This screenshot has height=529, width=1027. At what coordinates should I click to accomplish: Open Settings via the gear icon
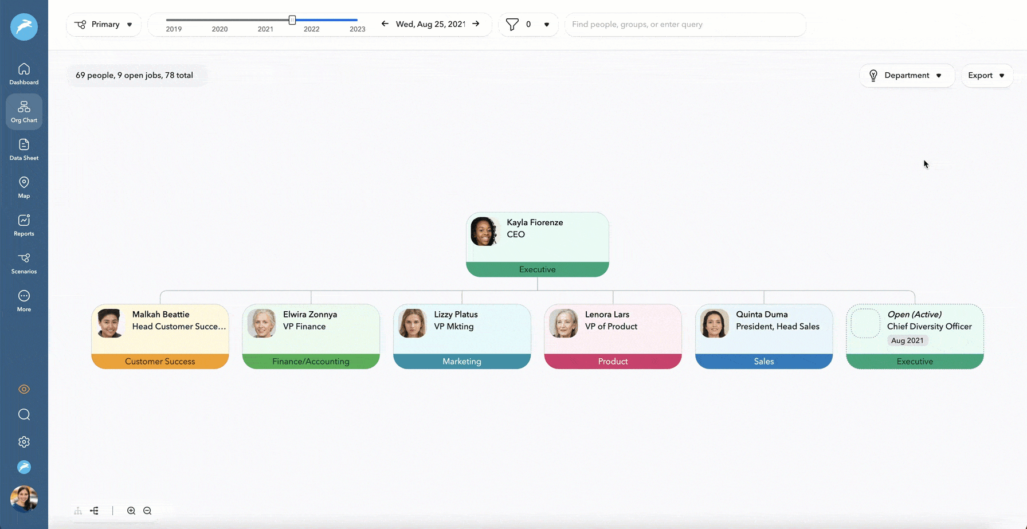pyautogui.click(x=23, y=441)
